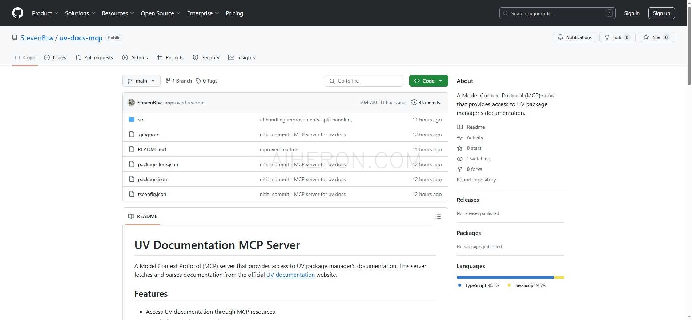Click the branch icon next to 1 Branch
The width and height of the screenshot is (692, 320).
(168, 81)
